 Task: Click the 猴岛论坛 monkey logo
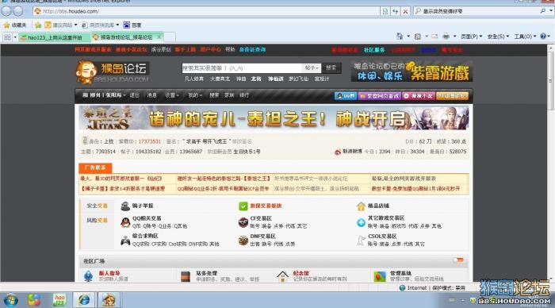pos(113,72)
